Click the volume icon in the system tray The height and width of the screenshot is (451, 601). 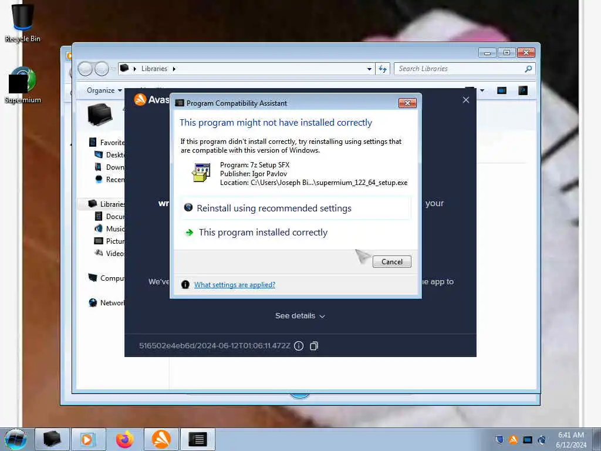(542, 439)
